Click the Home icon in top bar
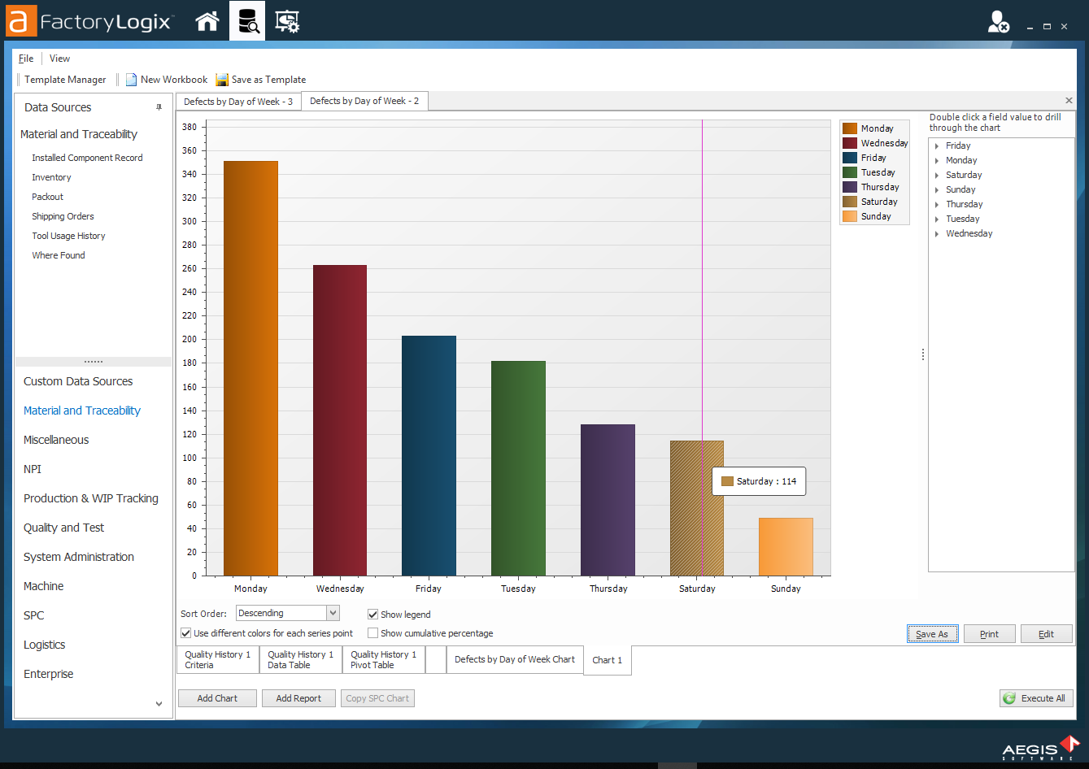This screenshot has width=1089, height=769. pyautogui.click(x=207, y=21)
